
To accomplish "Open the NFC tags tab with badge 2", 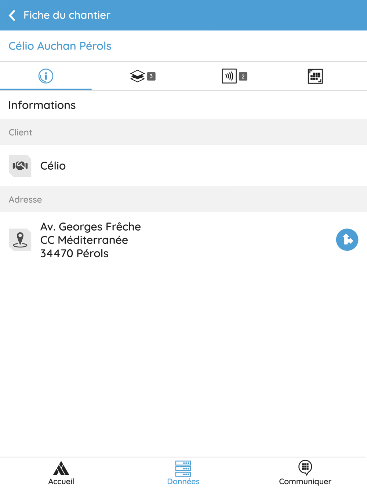I will coord(234,76).
